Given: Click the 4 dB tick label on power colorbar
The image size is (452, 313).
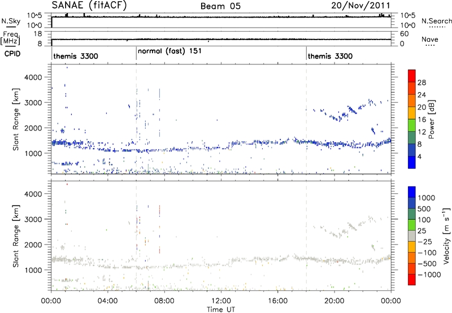Looking at the screenshot, I should click(x=419, y=156).
